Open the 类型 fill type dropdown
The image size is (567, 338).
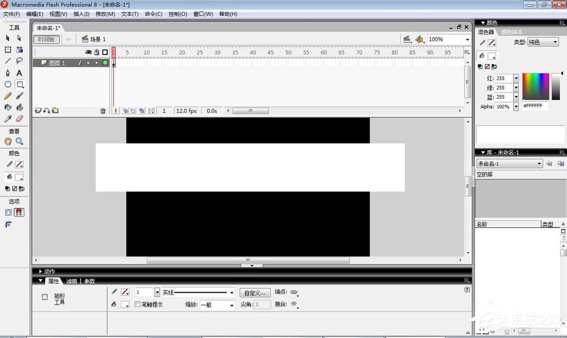click(x=543, y=43)
